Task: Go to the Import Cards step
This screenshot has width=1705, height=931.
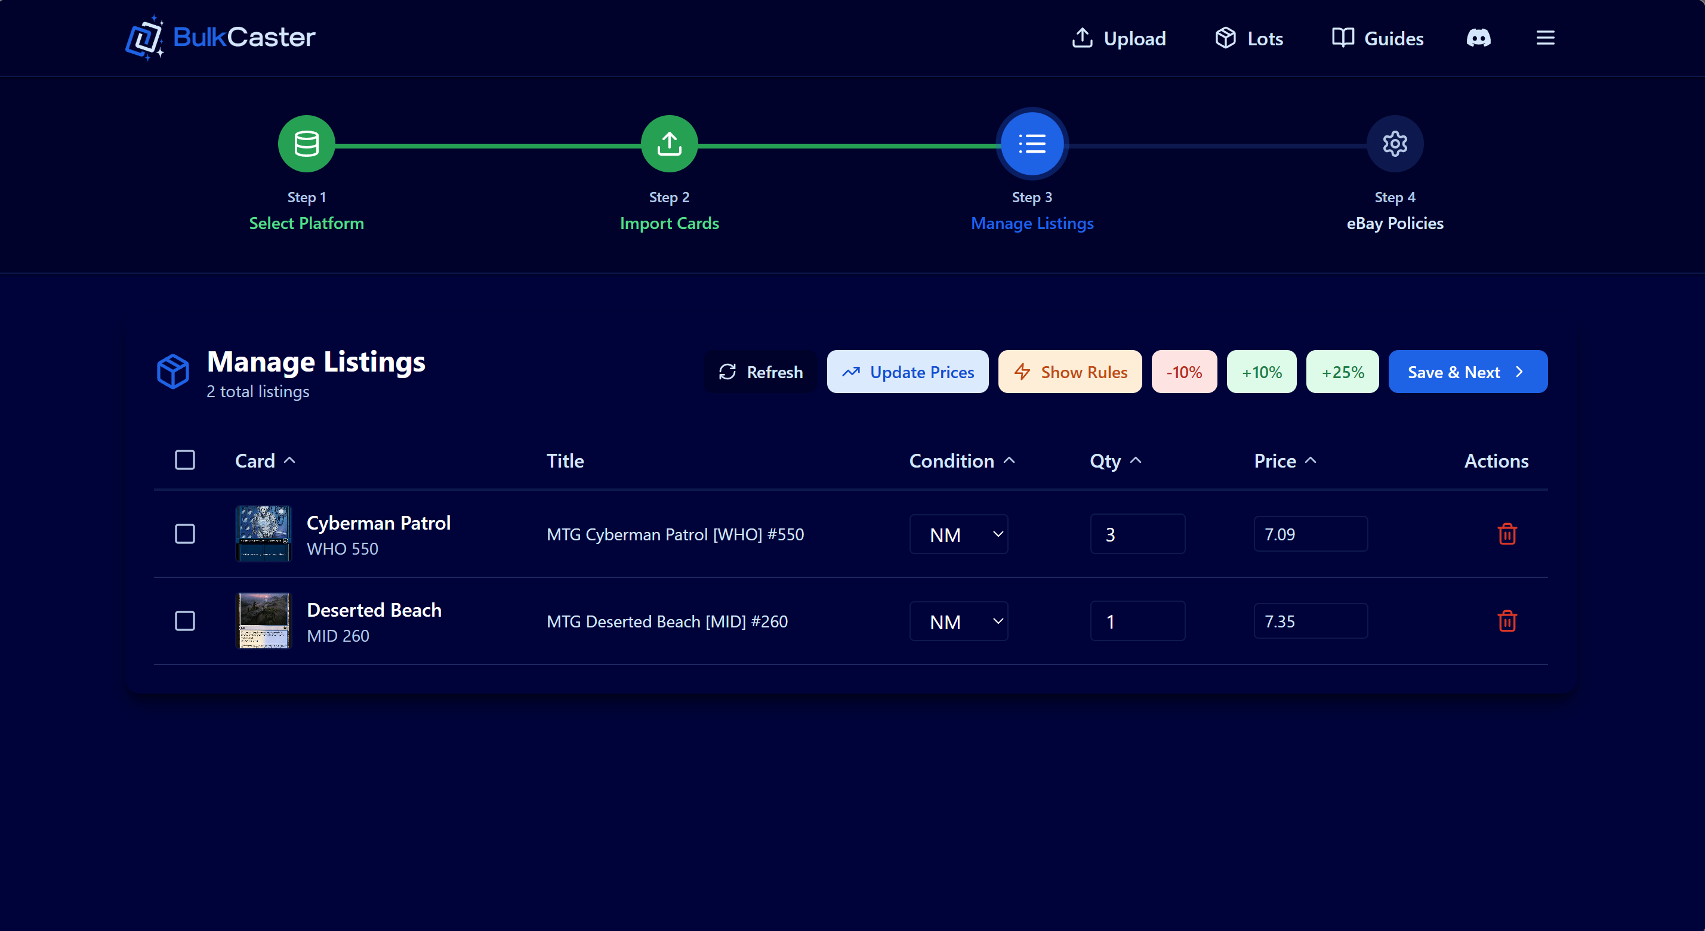Action: (x=669, y=144)
